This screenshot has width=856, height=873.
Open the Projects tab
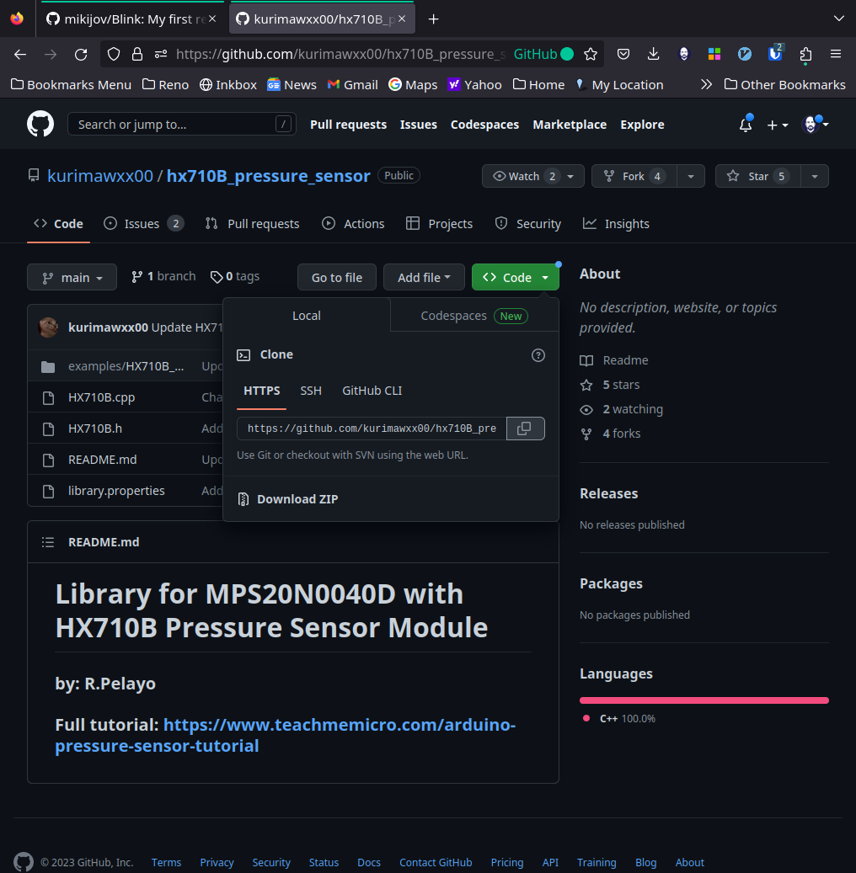pos(439,224)
